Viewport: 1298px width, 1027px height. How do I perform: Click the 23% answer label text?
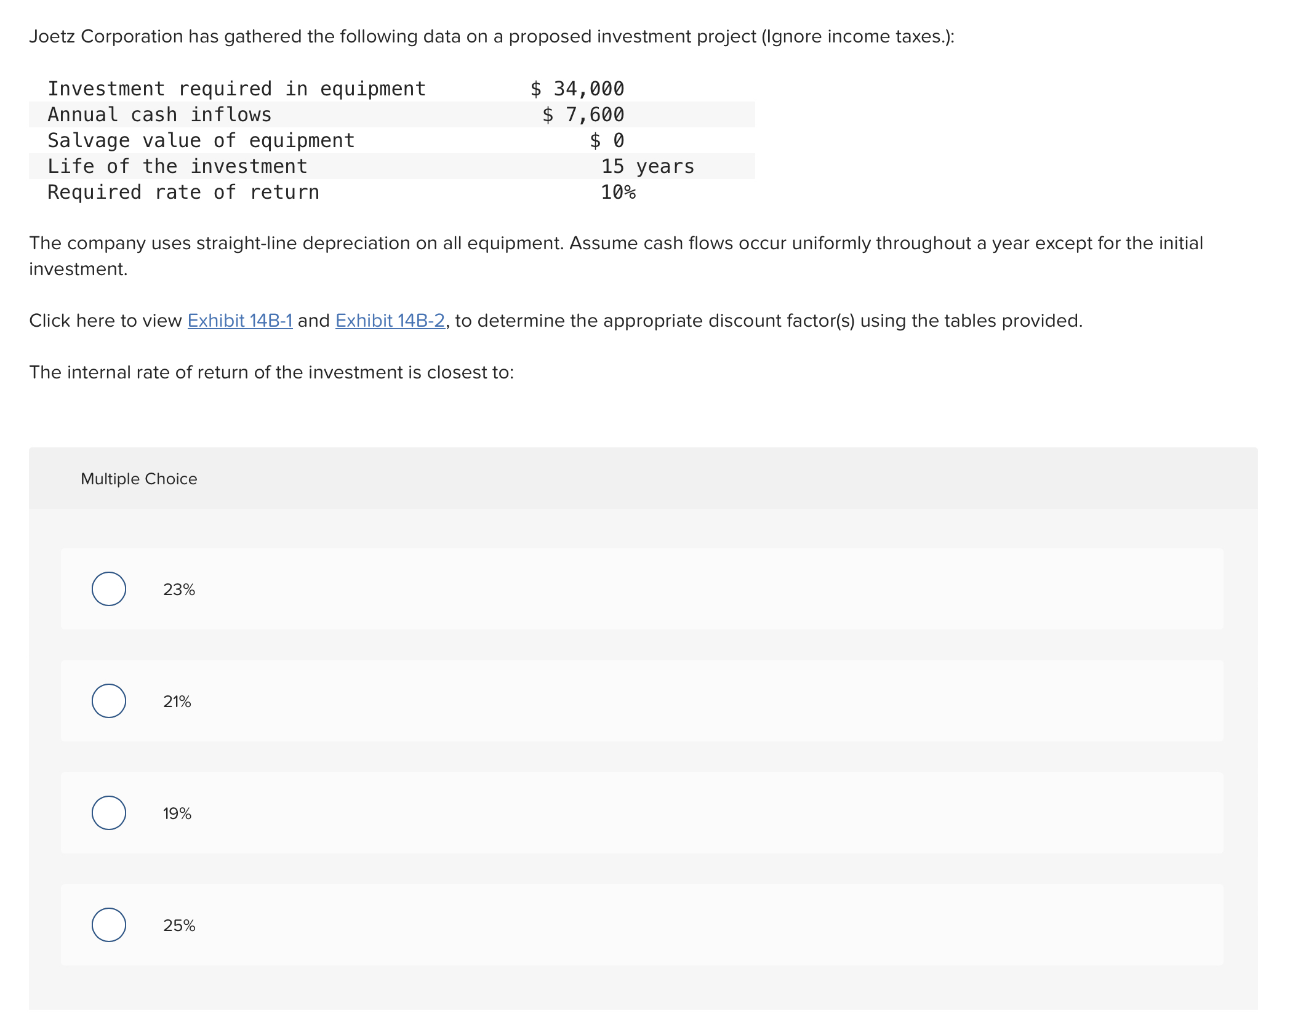179,589
